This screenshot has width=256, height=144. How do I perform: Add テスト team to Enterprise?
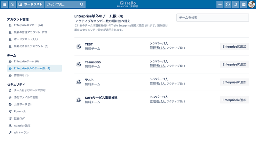pyautogui.click(x=234, y=82)
